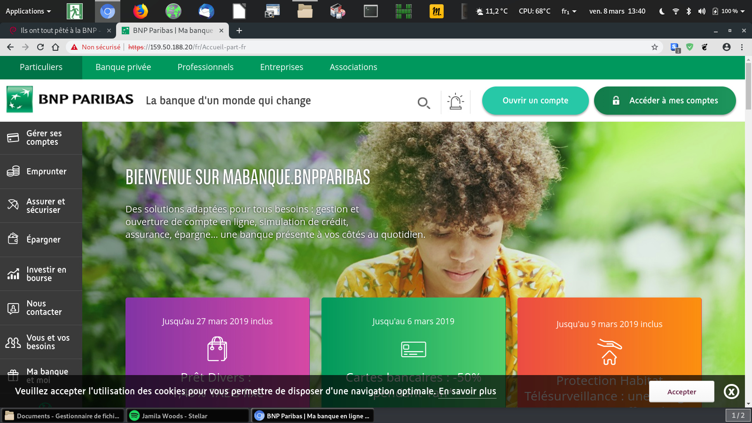Dismiss the cookie banner with X
This screenshot has height=423, width=752.
coord(731,392)
